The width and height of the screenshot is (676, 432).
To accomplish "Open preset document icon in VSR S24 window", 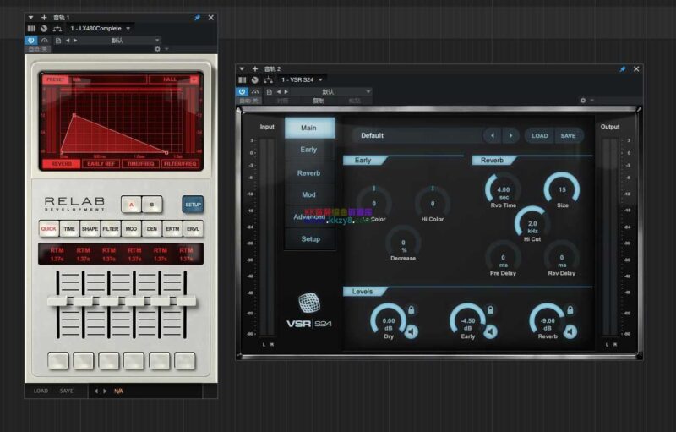I will 269,91.
